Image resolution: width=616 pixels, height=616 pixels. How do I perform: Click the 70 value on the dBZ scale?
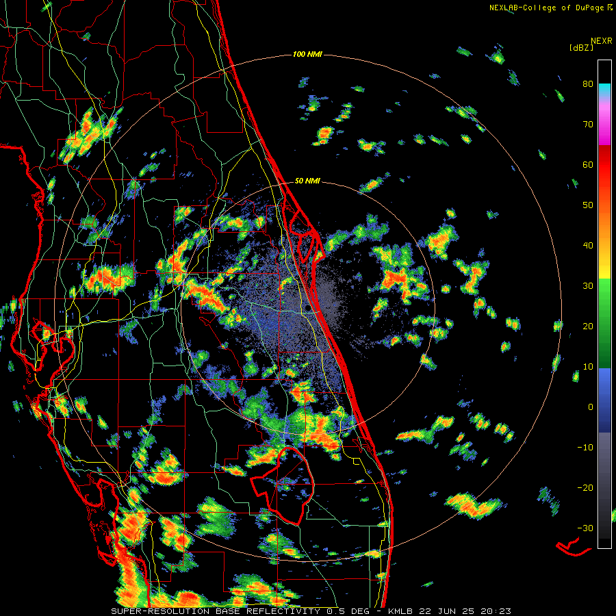pyautogui.click(x=588, y=125)
